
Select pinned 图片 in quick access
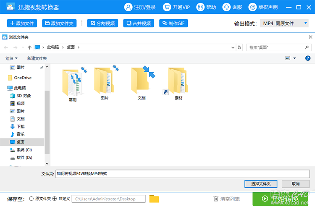(21, 68)
